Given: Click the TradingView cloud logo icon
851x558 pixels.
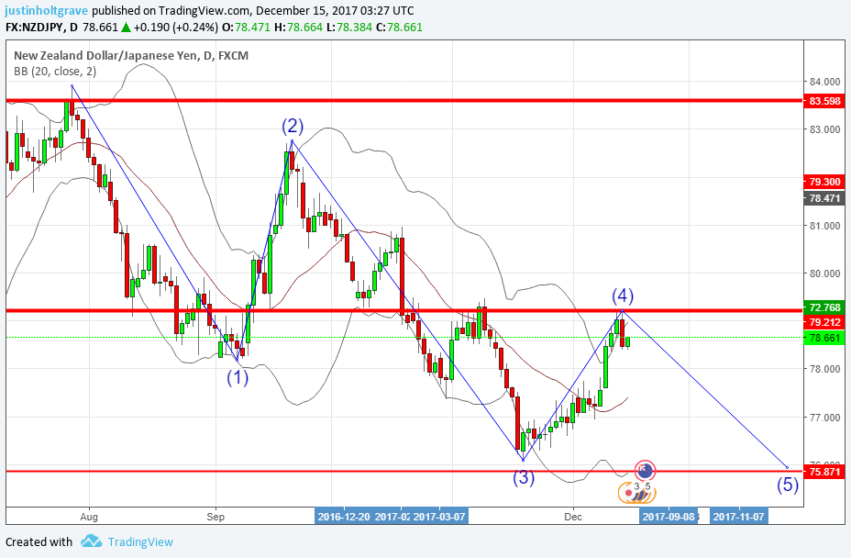Looking at the screenshot, I should 91,541.
